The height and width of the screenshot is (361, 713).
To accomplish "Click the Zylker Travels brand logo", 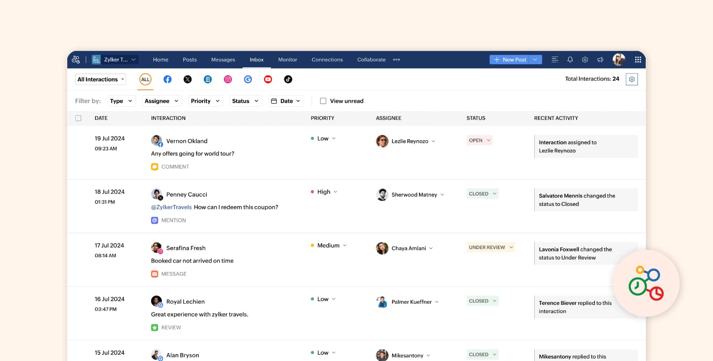I will coord(96,59).
